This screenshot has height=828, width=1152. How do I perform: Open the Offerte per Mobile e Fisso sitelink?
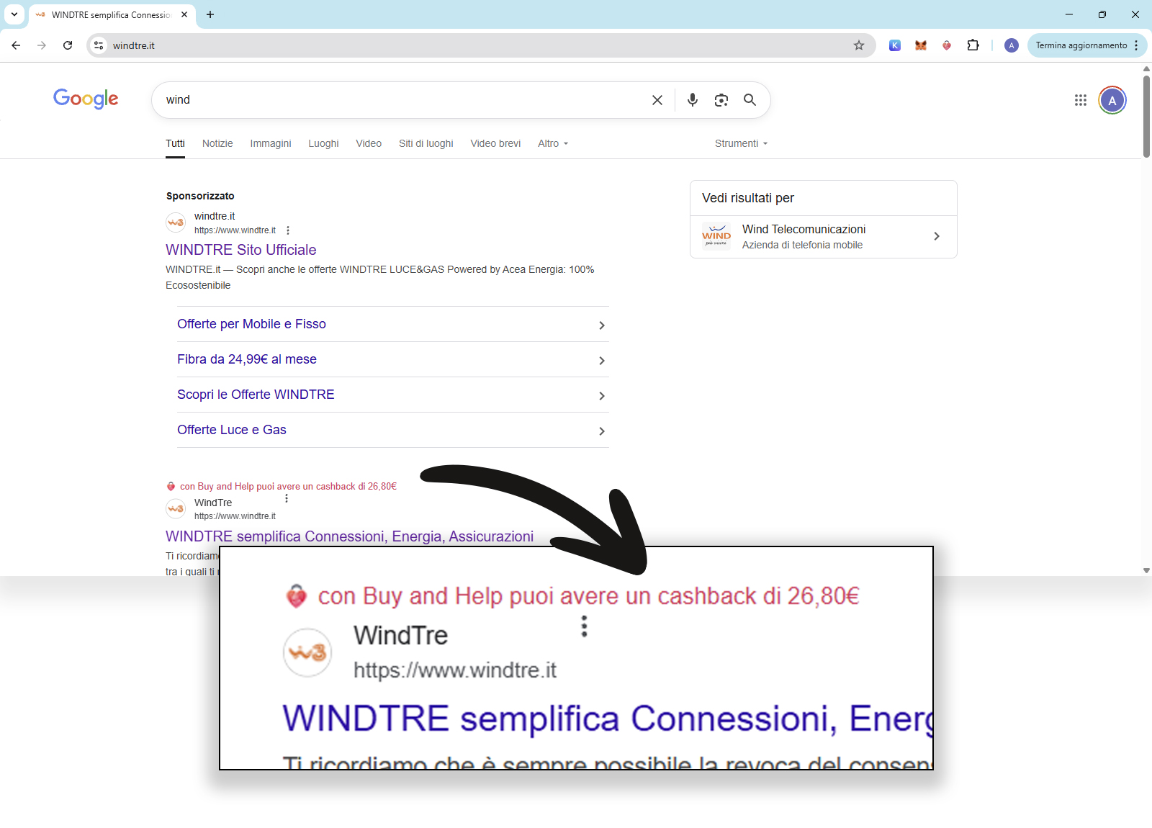(251, 324)
